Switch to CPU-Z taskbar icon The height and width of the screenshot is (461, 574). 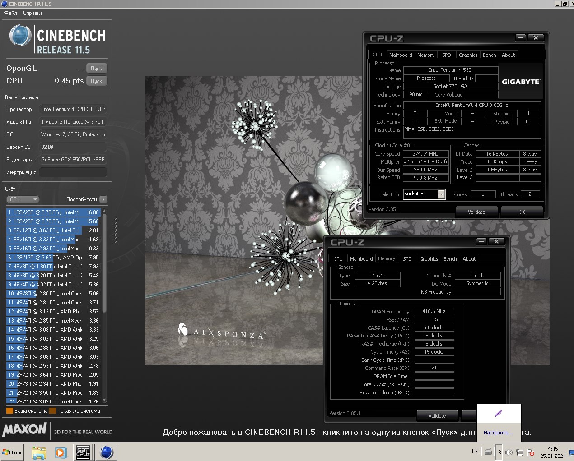[x=83, y=452]
